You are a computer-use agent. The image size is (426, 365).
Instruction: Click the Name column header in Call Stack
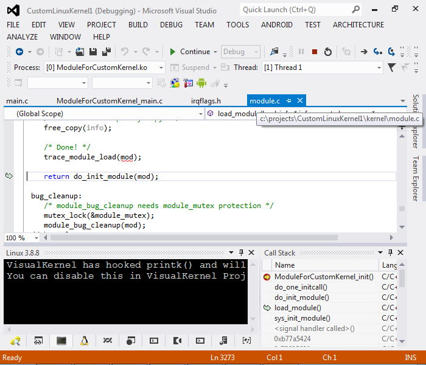tap(324, 265)
